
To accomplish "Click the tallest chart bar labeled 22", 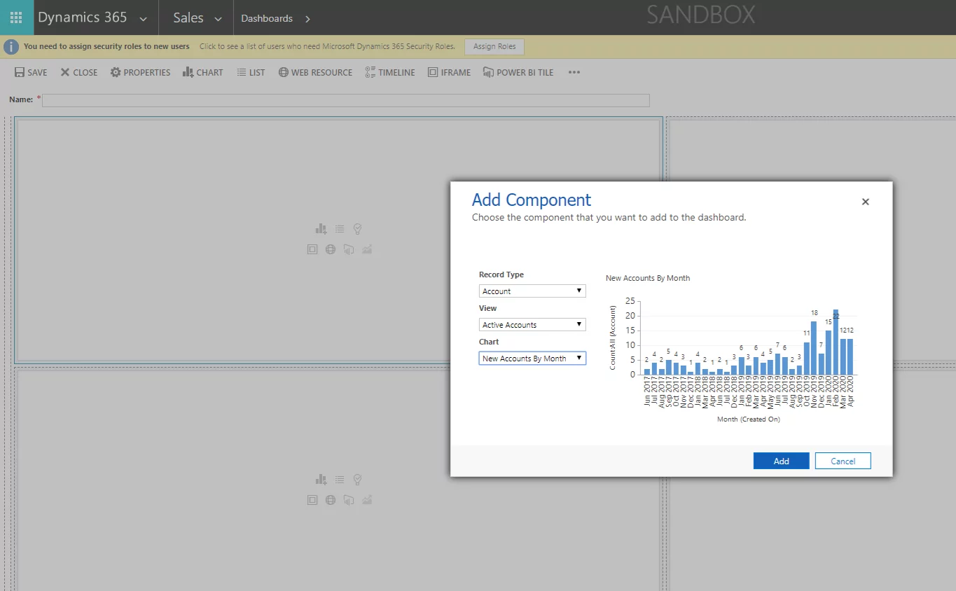I will tap(836, 342).
